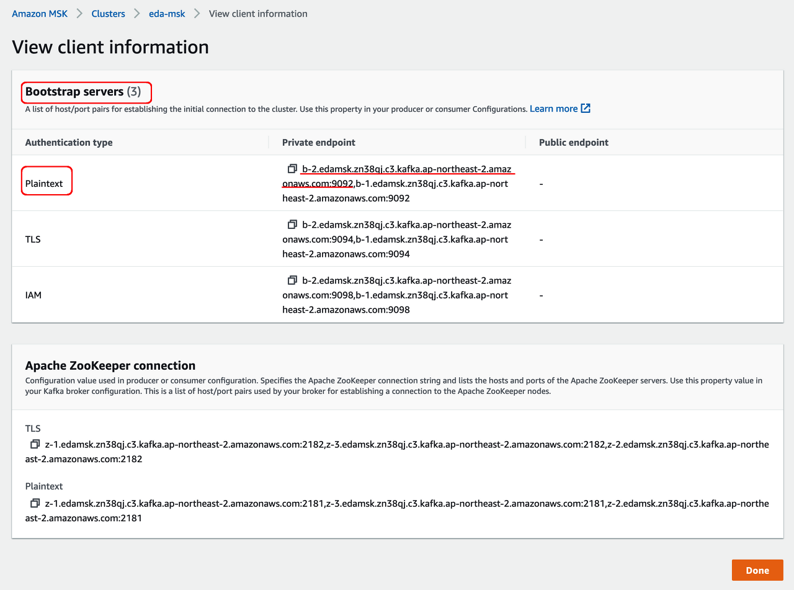The width and height of the screenshot is (794, 590).
Task: Copy the Plaintext bootstrap private endpoint
Action: click(292, 169)
